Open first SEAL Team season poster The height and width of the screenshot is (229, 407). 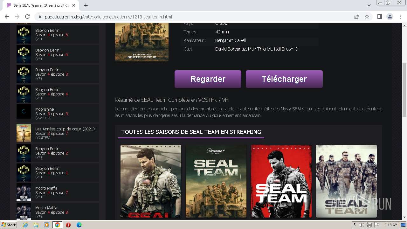click(x=151, y=181)
